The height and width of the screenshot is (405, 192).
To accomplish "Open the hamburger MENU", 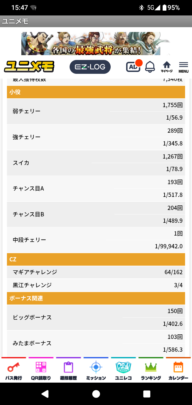I will point(183,67).
